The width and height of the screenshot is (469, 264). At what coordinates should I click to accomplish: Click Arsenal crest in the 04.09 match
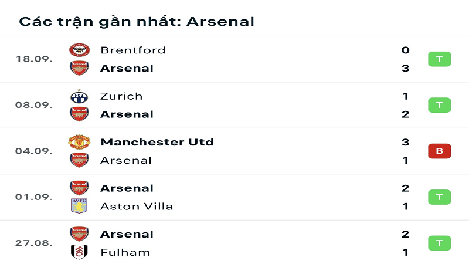pyautogui.click(x=79, y=160)
